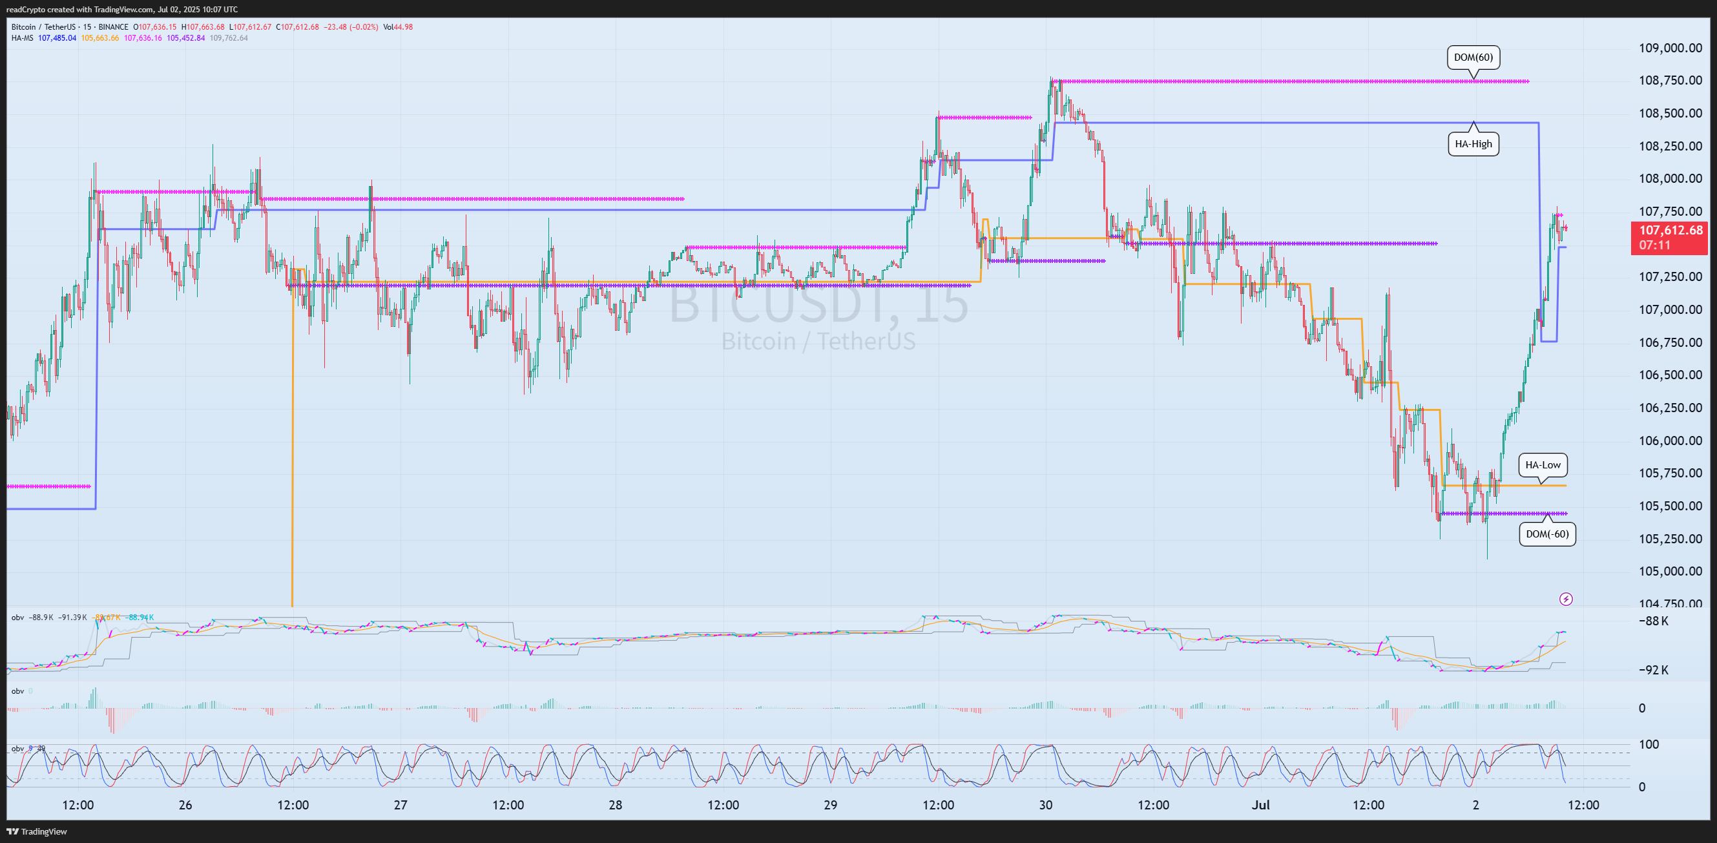Click the 07:11 candle countdown timer

(1655, 245)
